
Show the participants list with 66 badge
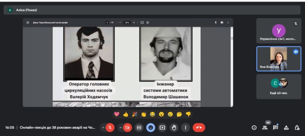pyautogui.click(x=265, y=127)
